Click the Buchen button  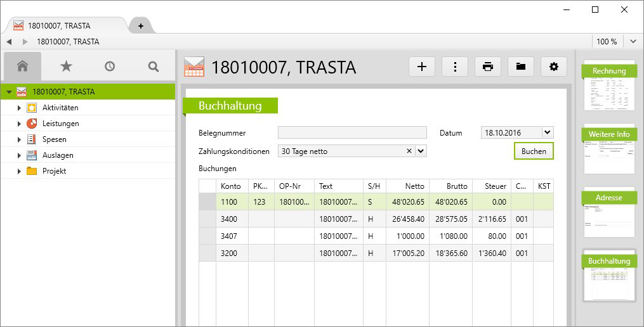(x=533, y=151)
